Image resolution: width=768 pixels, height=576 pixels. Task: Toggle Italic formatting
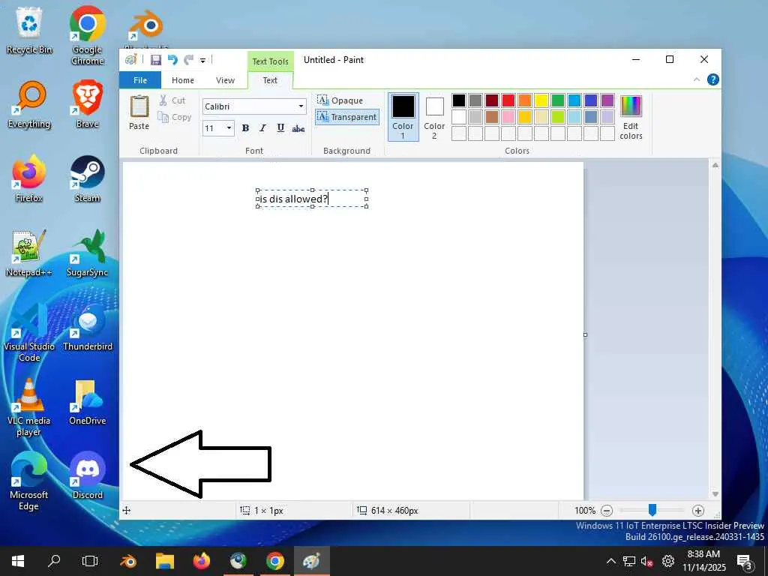tap(263, 128)
